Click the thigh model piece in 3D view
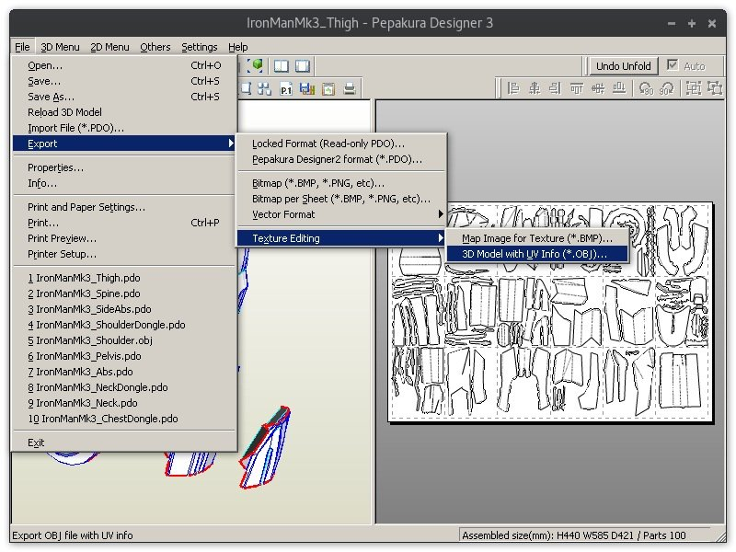 (266, 446)
